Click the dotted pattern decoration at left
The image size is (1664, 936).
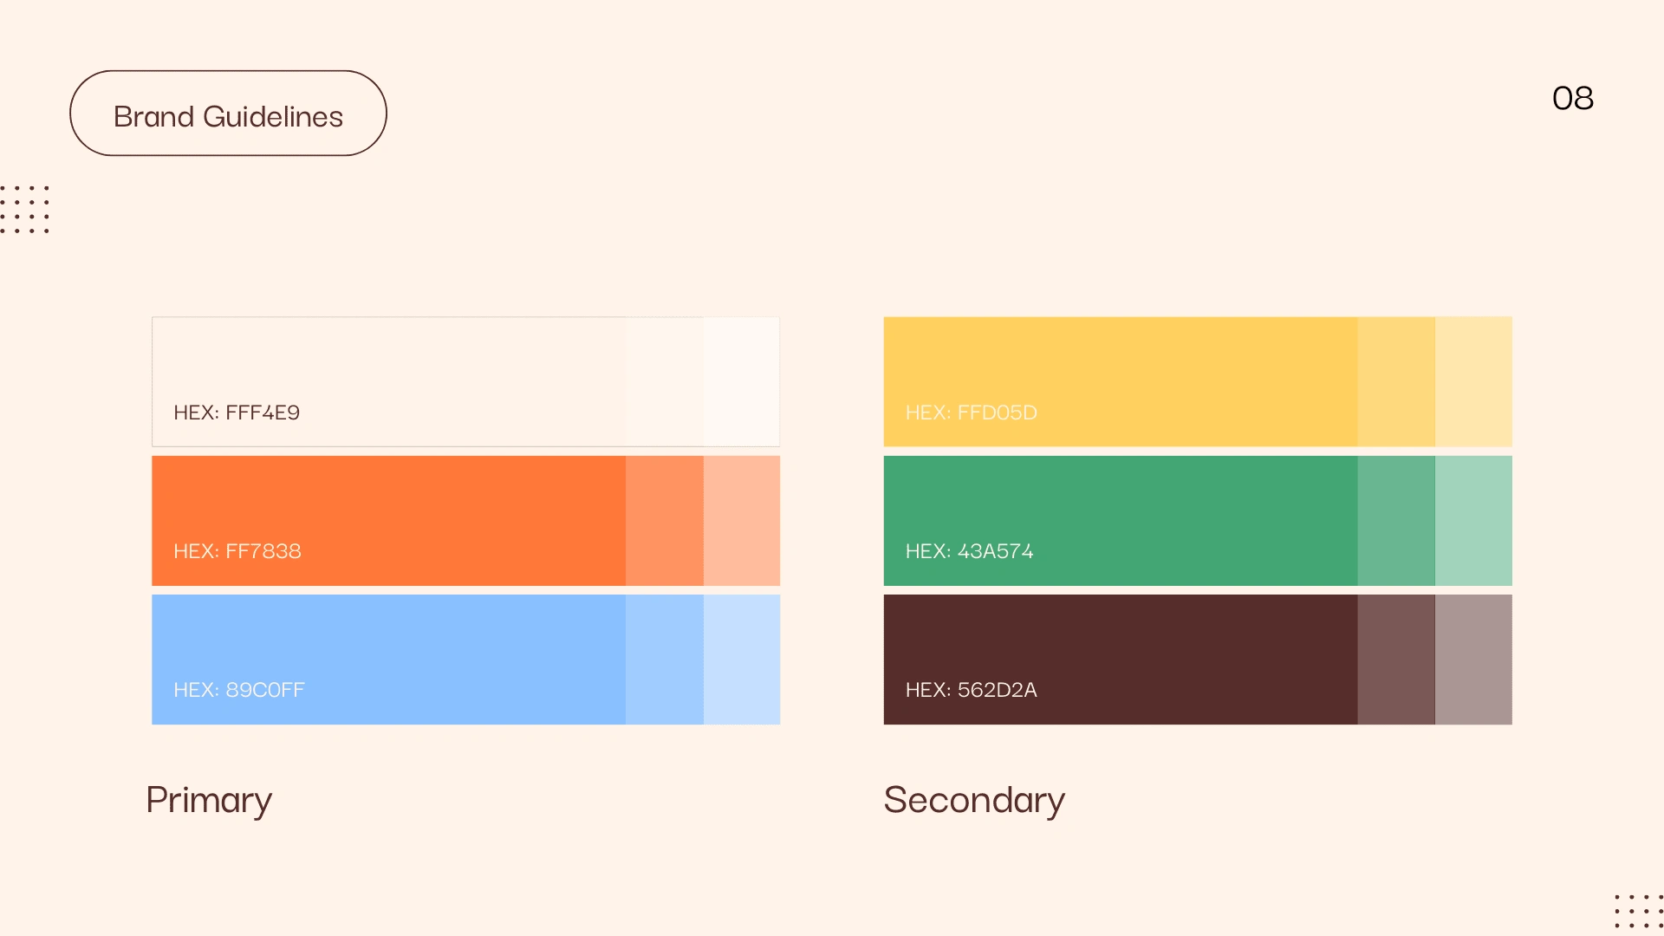24,209
